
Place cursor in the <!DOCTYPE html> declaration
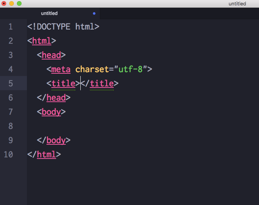(63, 27)
